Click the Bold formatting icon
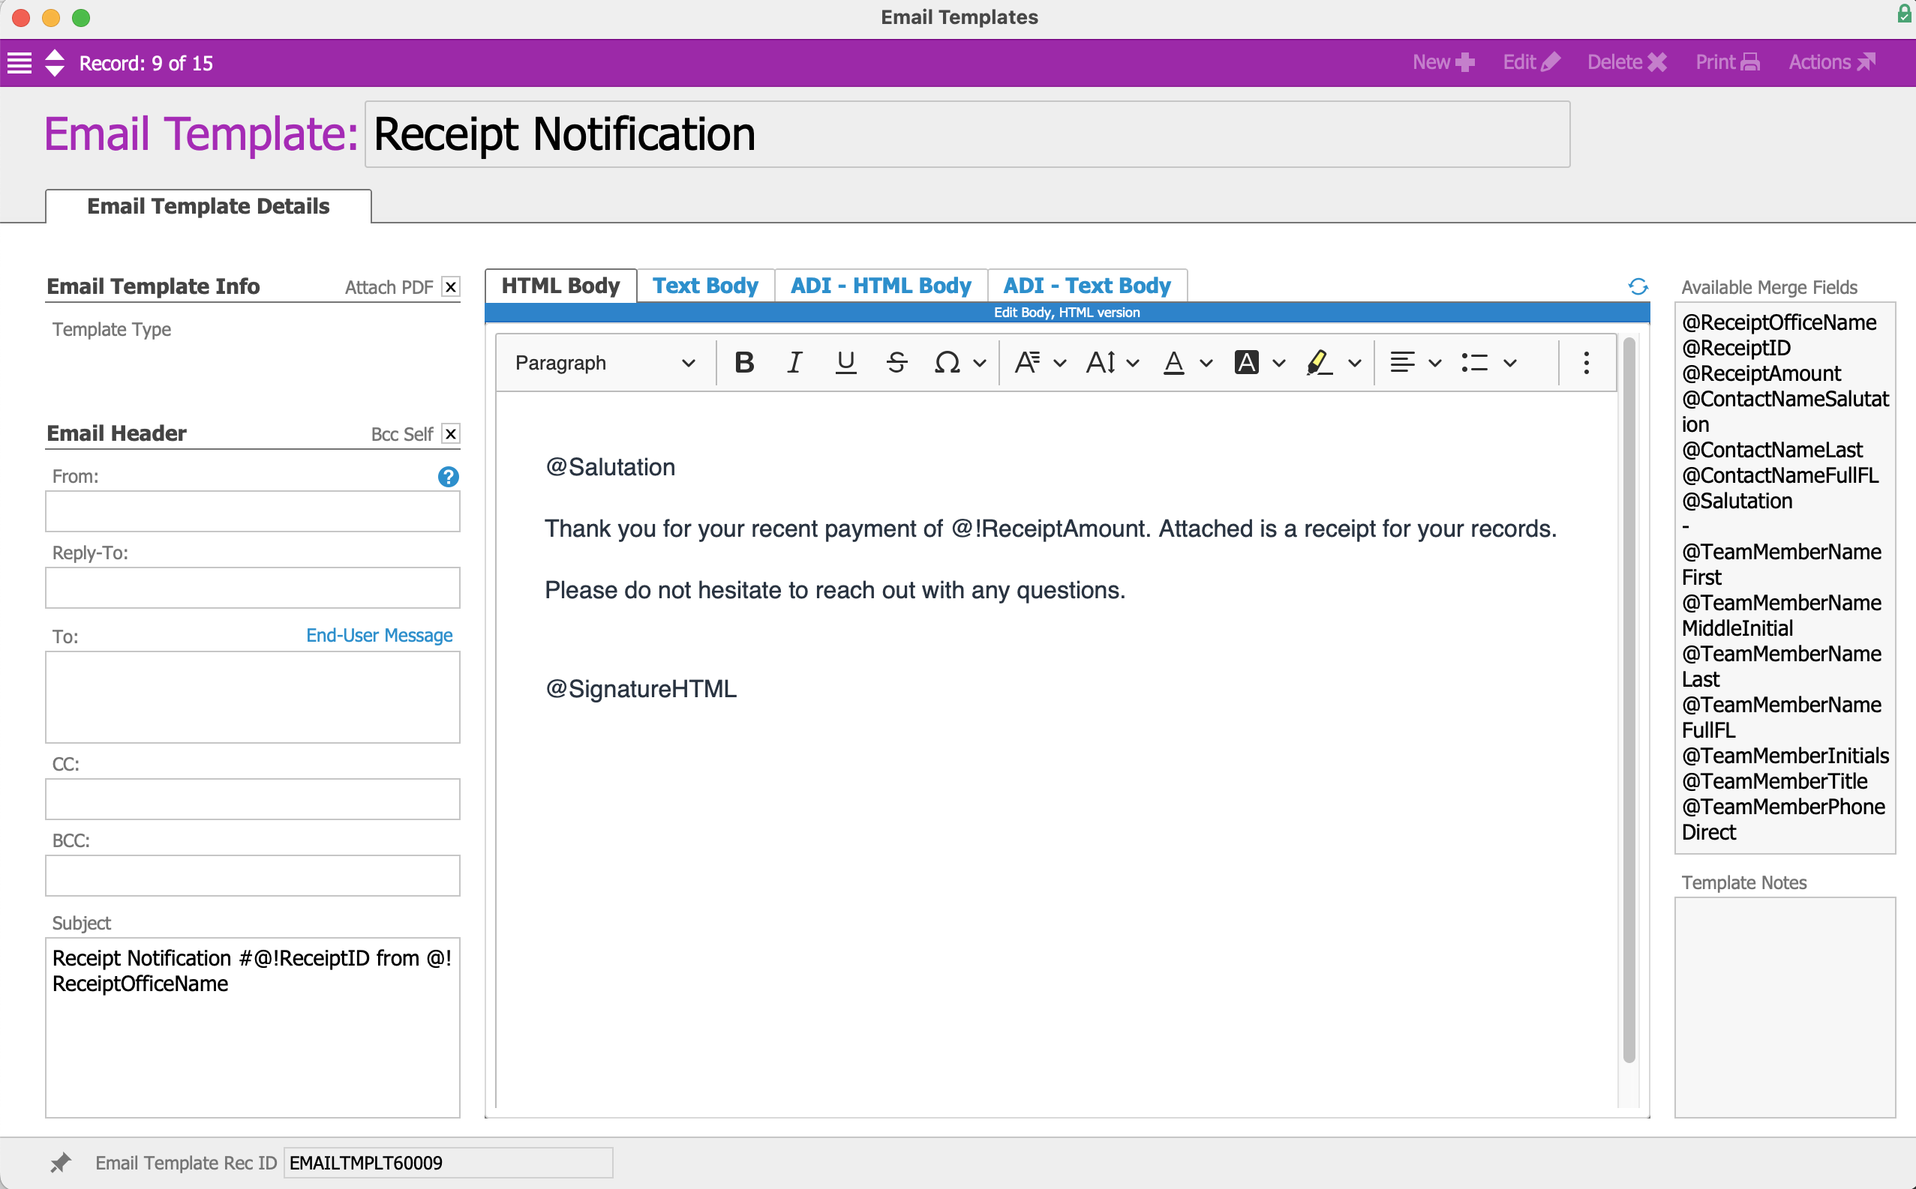 [743, 363]
